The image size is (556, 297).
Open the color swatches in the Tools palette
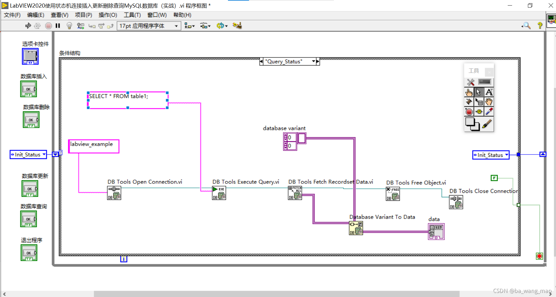(x=472, y=124)
